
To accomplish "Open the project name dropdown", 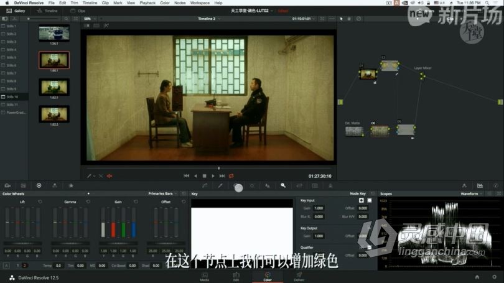I will pyautogui.click(x=252, y=11).
